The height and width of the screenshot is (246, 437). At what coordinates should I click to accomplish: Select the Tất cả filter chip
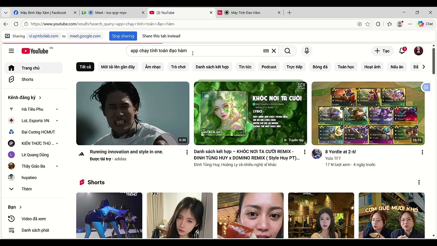[x=85, y=67]
